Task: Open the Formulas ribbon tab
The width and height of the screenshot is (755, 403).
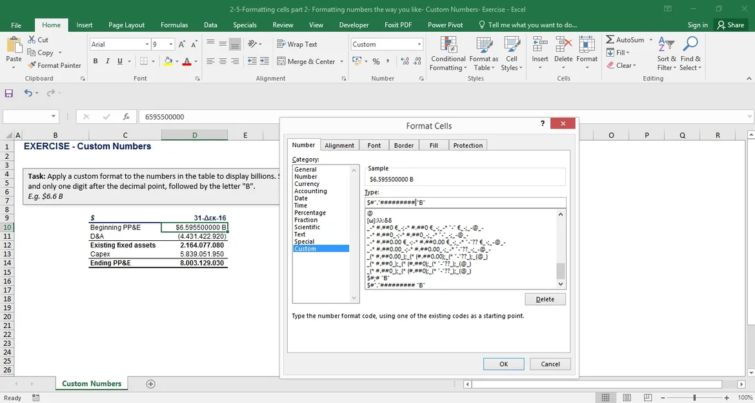Action: tap(174, 25)
